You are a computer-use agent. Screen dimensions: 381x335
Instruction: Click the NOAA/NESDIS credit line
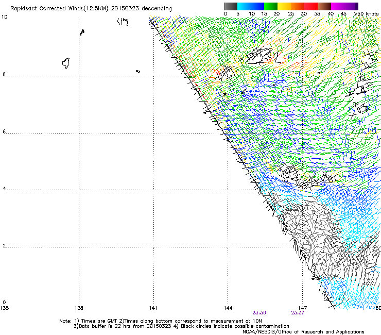[303, 332]
